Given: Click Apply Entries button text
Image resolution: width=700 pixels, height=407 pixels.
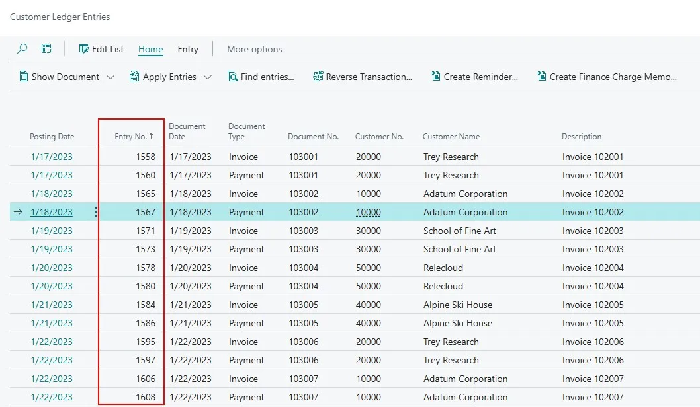Looking at the screenshot, I should click(x=169, y=77).
